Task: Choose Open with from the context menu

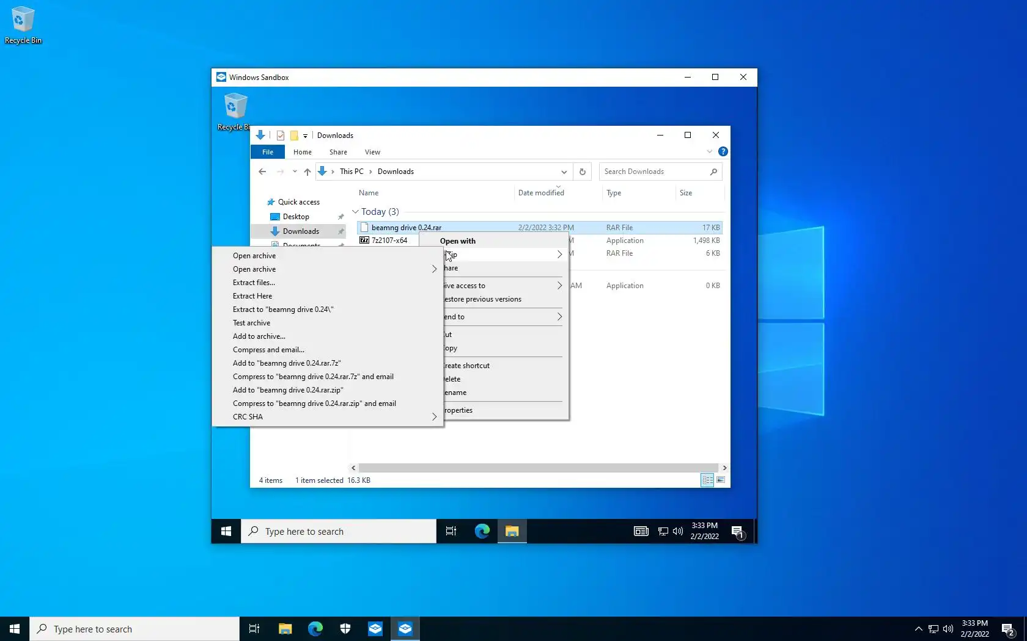Action: click(457, 241)
